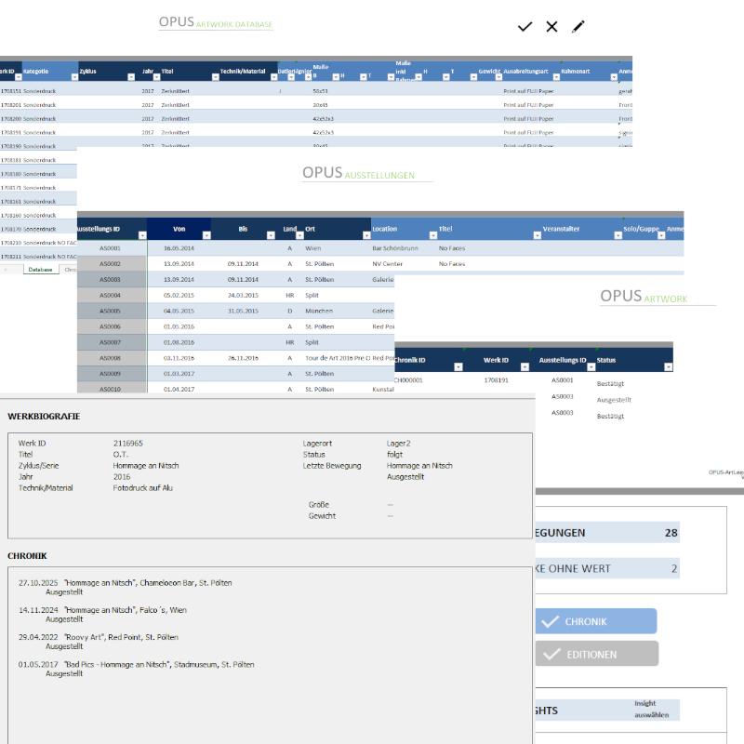Screen dimensions: 744x744
Task: Select exhibition row AS0005
Action: point(110,311)
